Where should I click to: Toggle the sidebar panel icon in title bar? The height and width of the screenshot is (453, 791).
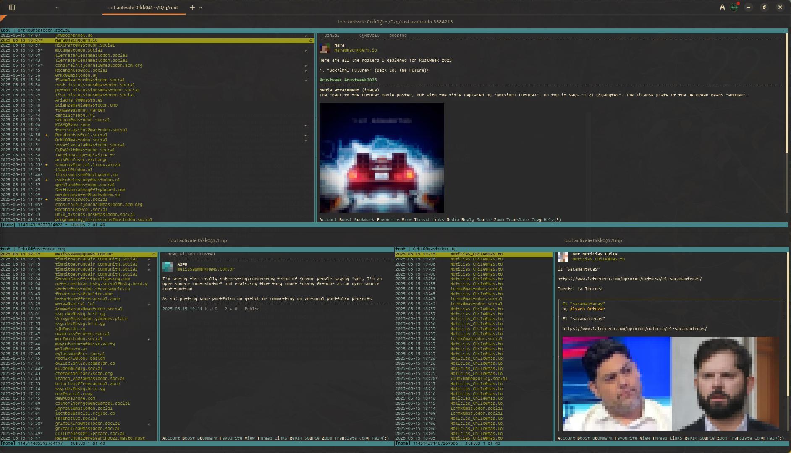(12, 7)
